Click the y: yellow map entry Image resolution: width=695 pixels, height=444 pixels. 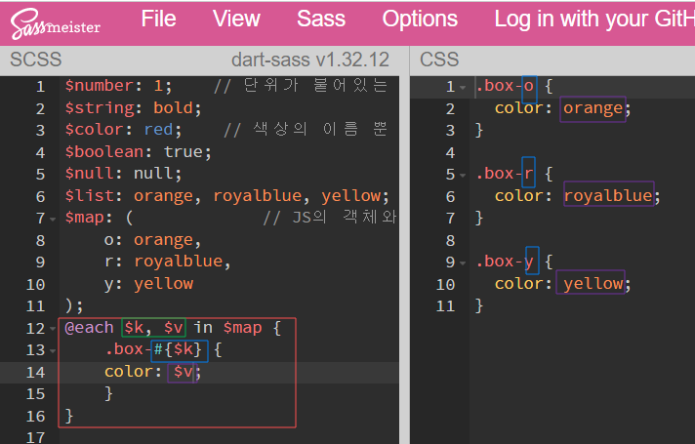pyautogui.click(x=148, y=284)
